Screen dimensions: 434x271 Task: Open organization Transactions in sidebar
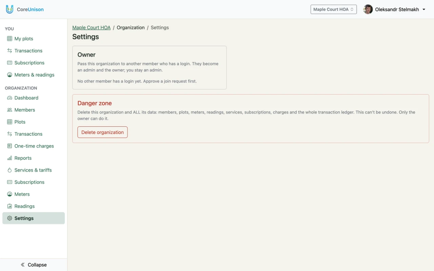34,134
